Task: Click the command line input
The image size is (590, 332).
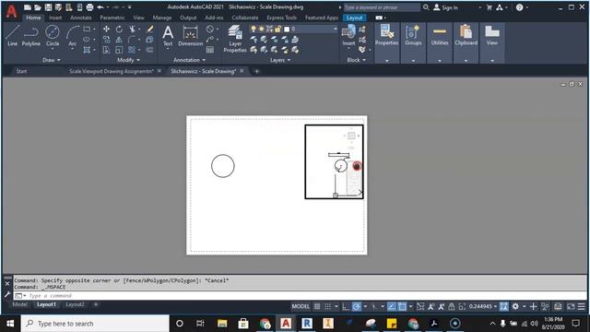Action: 300,296
